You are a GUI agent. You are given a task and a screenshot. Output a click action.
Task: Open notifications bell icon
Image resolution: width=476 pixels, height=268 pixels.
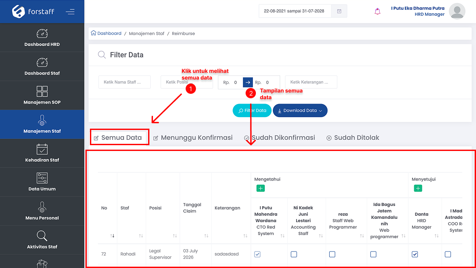[x=377, y=12]
